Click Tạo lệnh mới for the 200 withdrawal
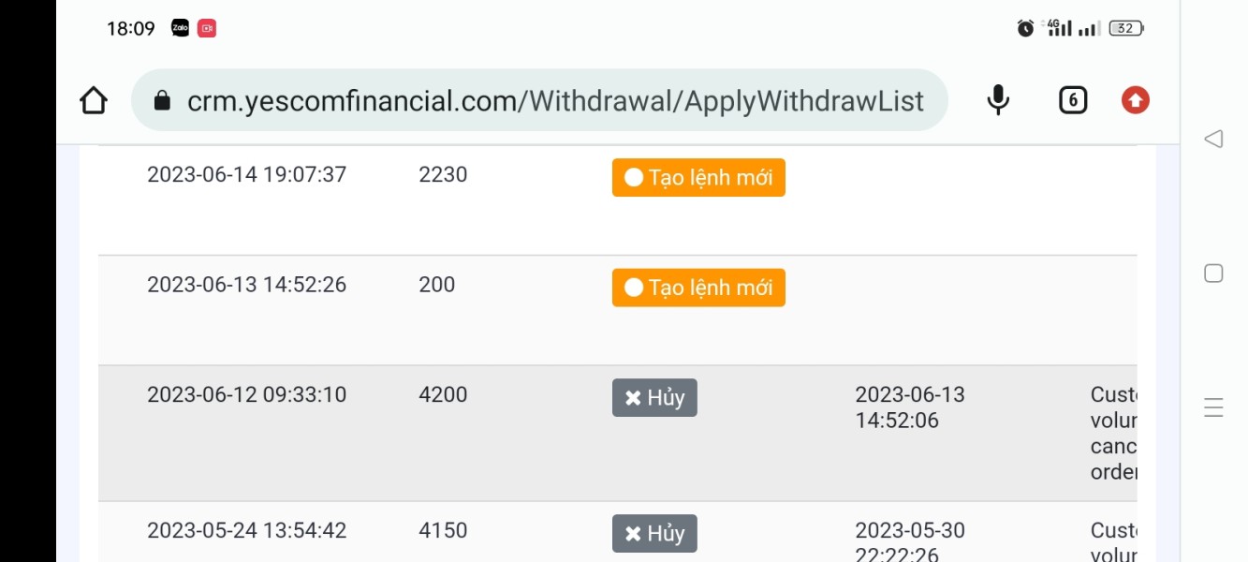The height and width of the screenshot is (562, 1248). [698, 288]
